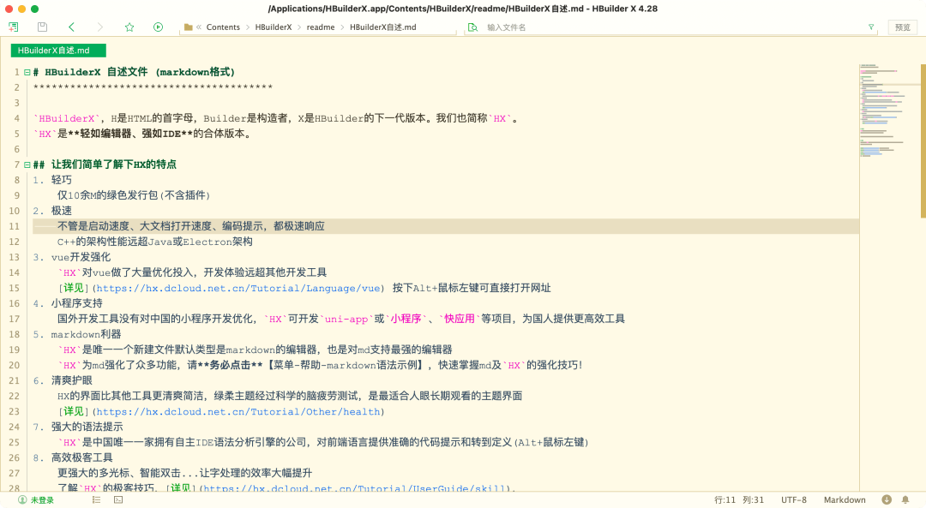
Task: Click the code minimap on the right
Action: pos(889,111)
